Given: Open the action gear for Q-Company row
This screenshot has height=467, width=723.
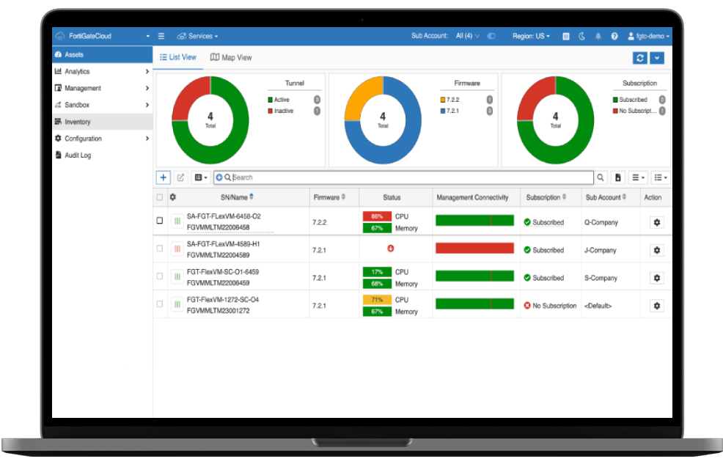Looking at the screenshot, I should (x=657, y=222).
